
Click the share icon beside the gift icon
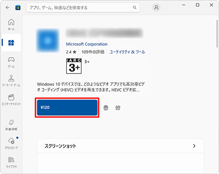118,108
